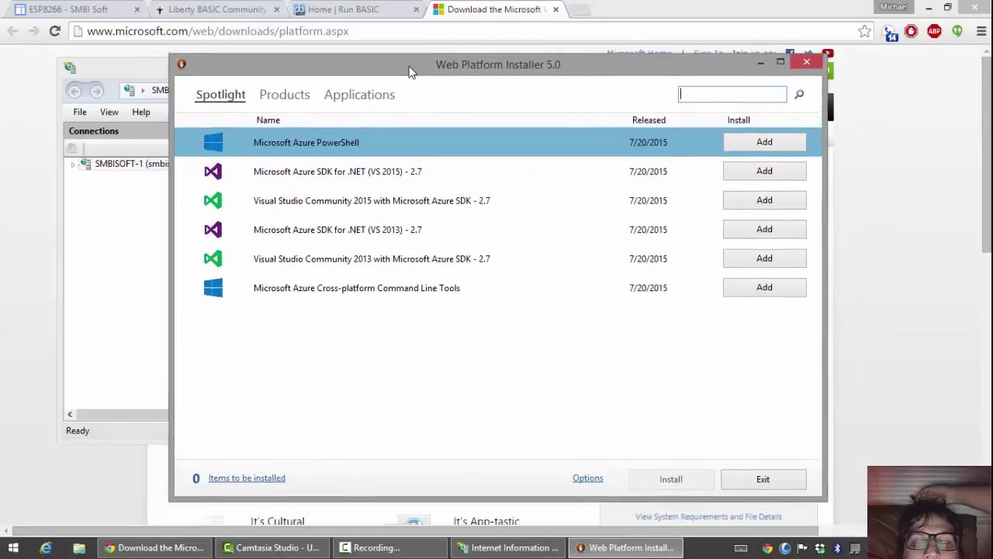Open the green Hangouts extension icon
The image size is (993, 559).
point(957,31)
